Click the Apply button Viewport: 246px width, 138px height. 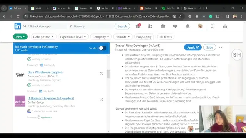(x=193, y=48)
